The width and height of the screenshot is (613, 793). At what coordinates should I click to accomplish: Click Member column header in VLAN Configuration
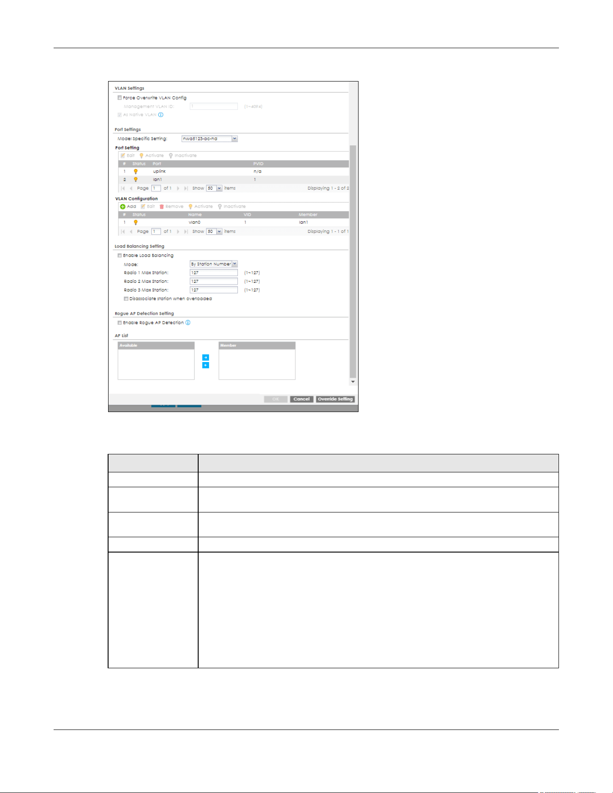[308, 215]
